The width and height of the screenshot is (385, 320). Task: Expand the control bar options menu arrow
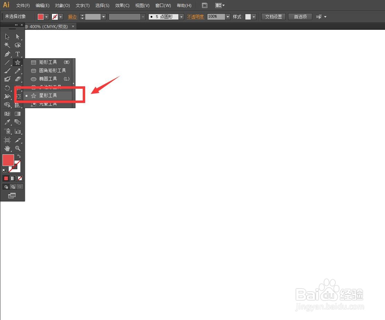click(325, 17)
